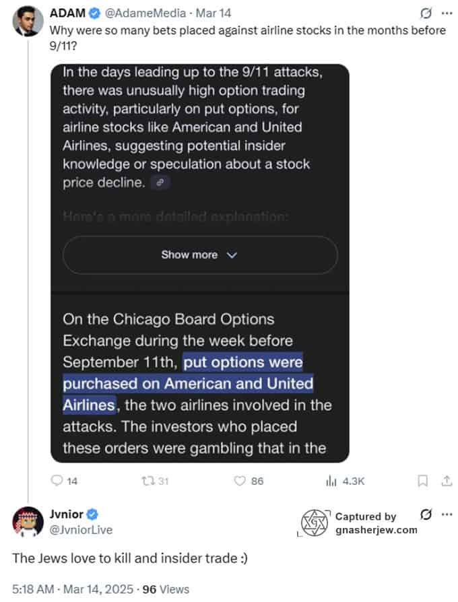Click the share icon on ADAM's tweet

445,481
